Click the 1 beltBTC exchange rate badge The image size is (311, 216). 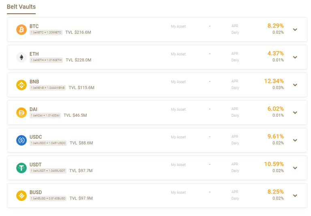pos(46,32)
